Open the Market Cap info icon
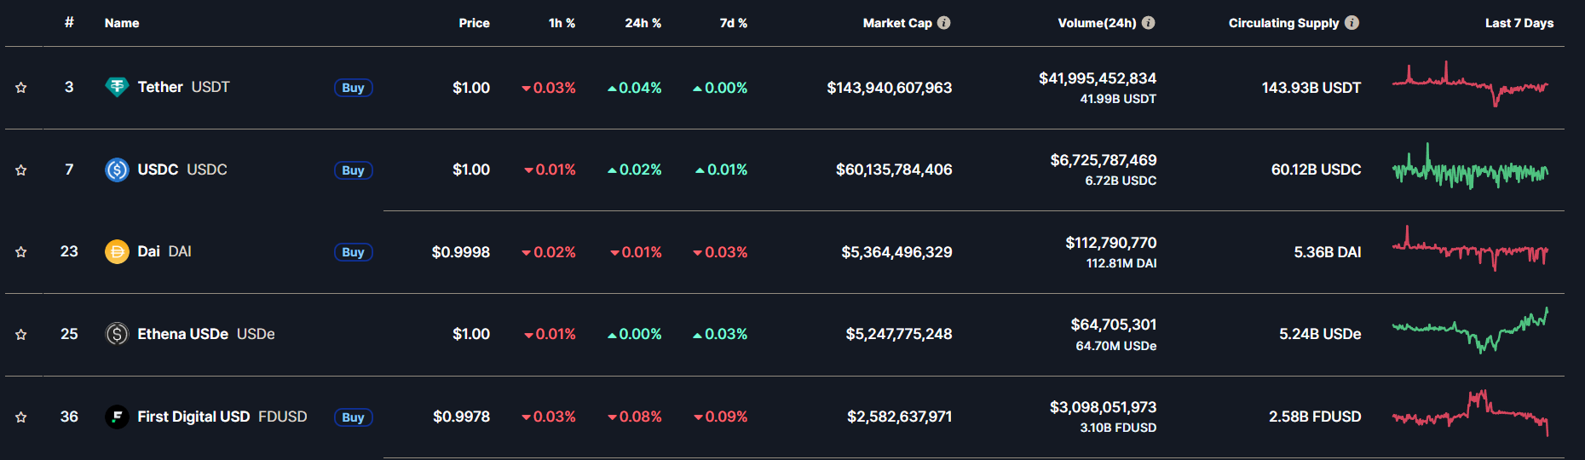 coord(944,23)
